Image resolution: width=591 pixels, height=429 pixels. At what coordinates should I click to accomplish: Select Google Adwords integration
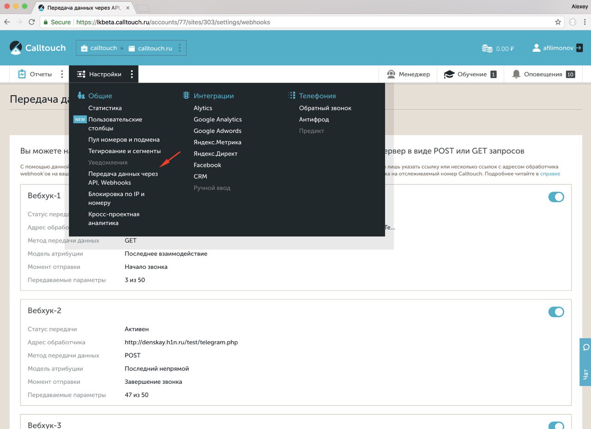(217, 131)
